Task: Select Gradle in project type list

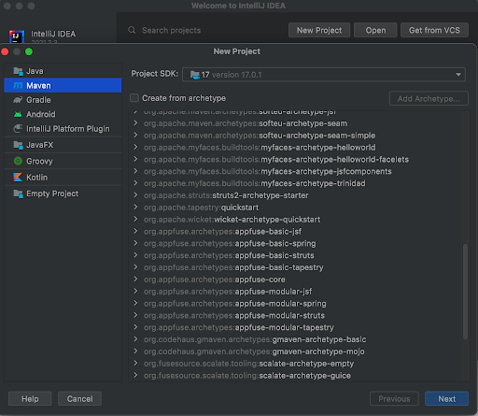Action: click(x=63, y=100)
